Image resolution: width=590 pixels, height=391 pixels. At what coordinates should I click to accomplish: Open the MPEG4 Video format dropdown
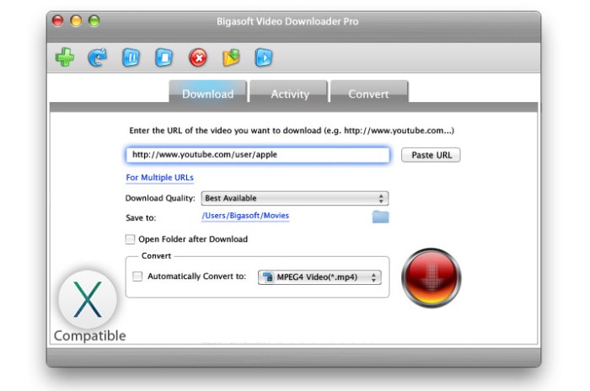(319, 277)
